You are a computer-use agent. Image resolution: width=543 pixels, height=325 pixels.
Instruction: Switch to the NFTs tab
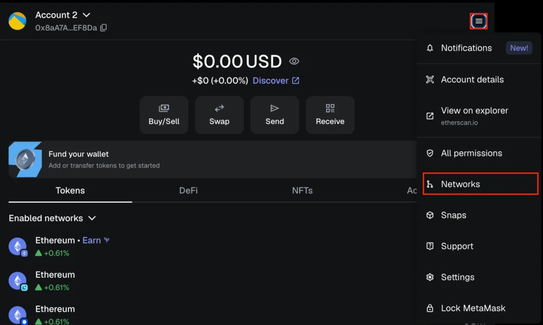(302, 190)
